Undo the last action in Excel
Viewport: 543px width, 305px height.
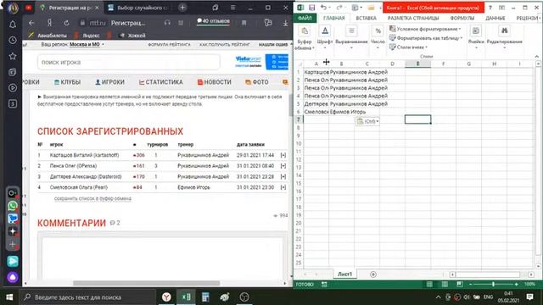[x=323, y=8]
